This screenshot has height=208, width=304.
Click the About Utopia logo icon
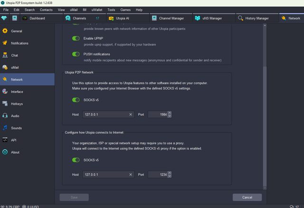(5, 152)
